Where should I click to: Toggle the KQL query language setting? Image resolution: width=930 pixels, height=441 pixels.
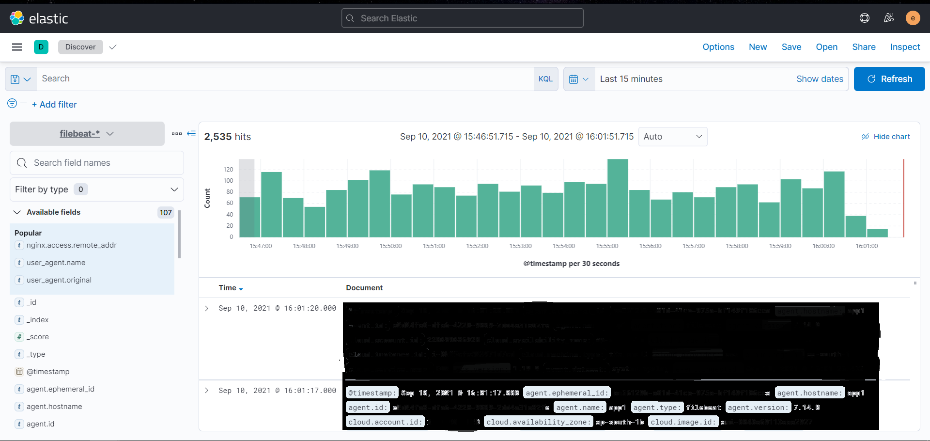coord(545,79)
